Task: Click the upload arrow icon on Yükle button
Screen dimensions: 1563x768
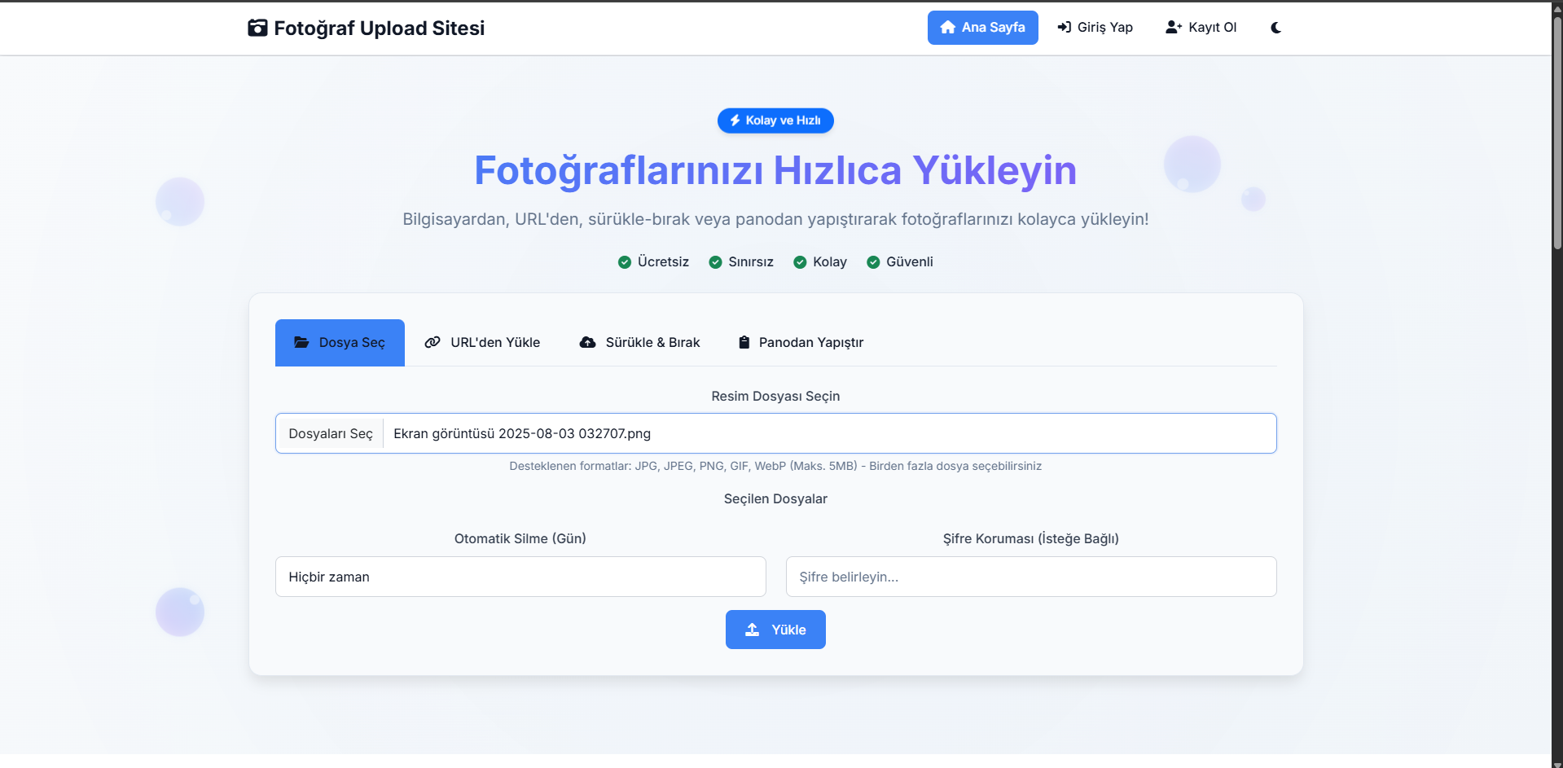Action: (x=753, y=630)
